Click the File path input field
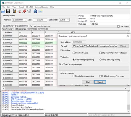The image size is (131, 117). tap(95, 46)
